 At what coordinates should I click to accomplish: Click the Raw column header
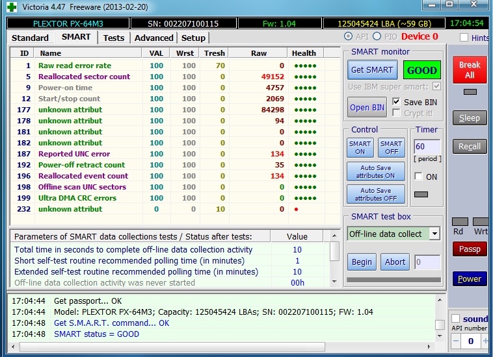258,53
